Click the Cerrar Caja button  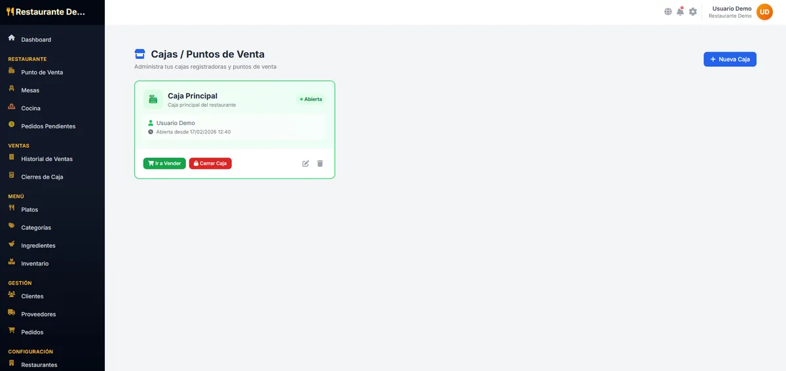pos(210,164)
